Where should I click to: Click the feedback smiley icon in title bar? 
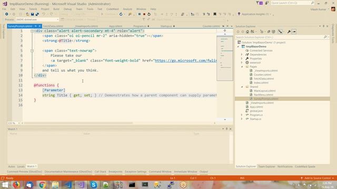267,3
